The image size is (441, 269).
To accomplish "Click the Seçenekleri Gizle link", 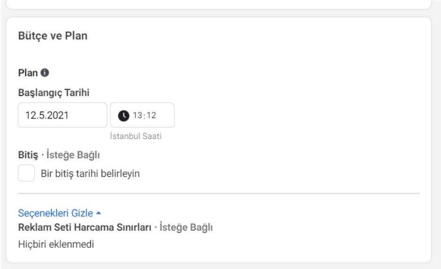I will click(x=55, y=214).
